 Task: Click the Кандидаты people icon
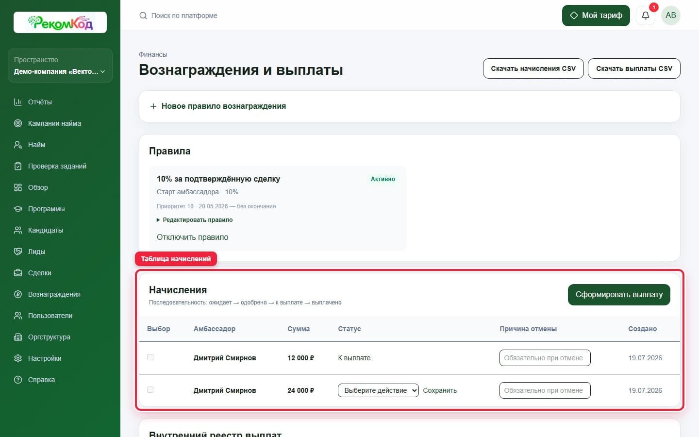[x=18, y=230]
